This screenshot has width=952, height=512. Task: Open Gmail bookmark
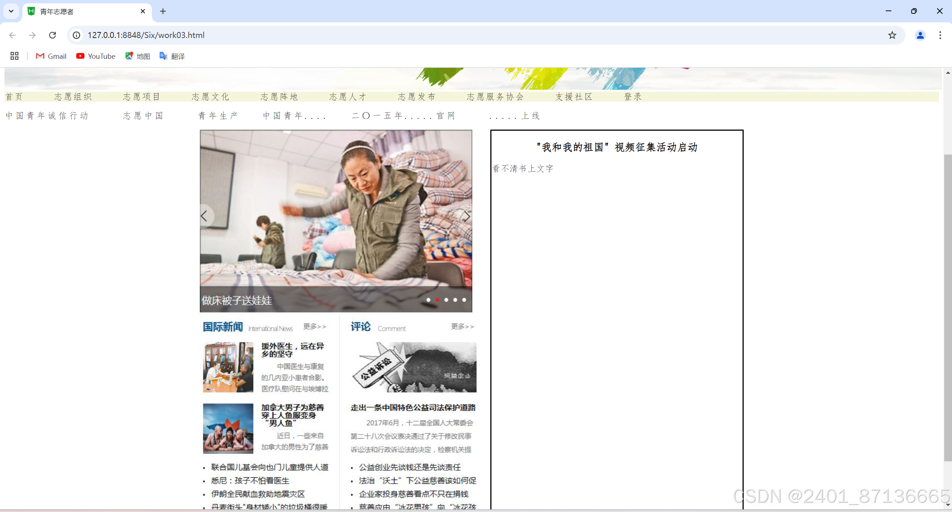click(x=51, y=56)
